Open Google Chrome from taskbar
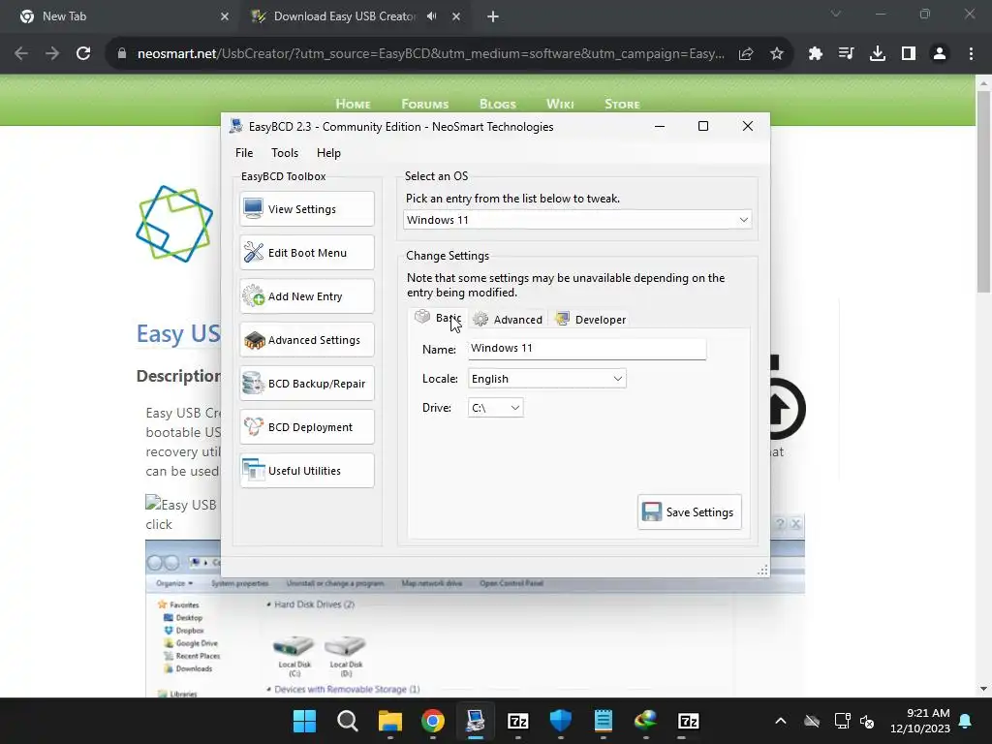Image resolution: width=992 pixels, height=744 pixels. (433, 721)
